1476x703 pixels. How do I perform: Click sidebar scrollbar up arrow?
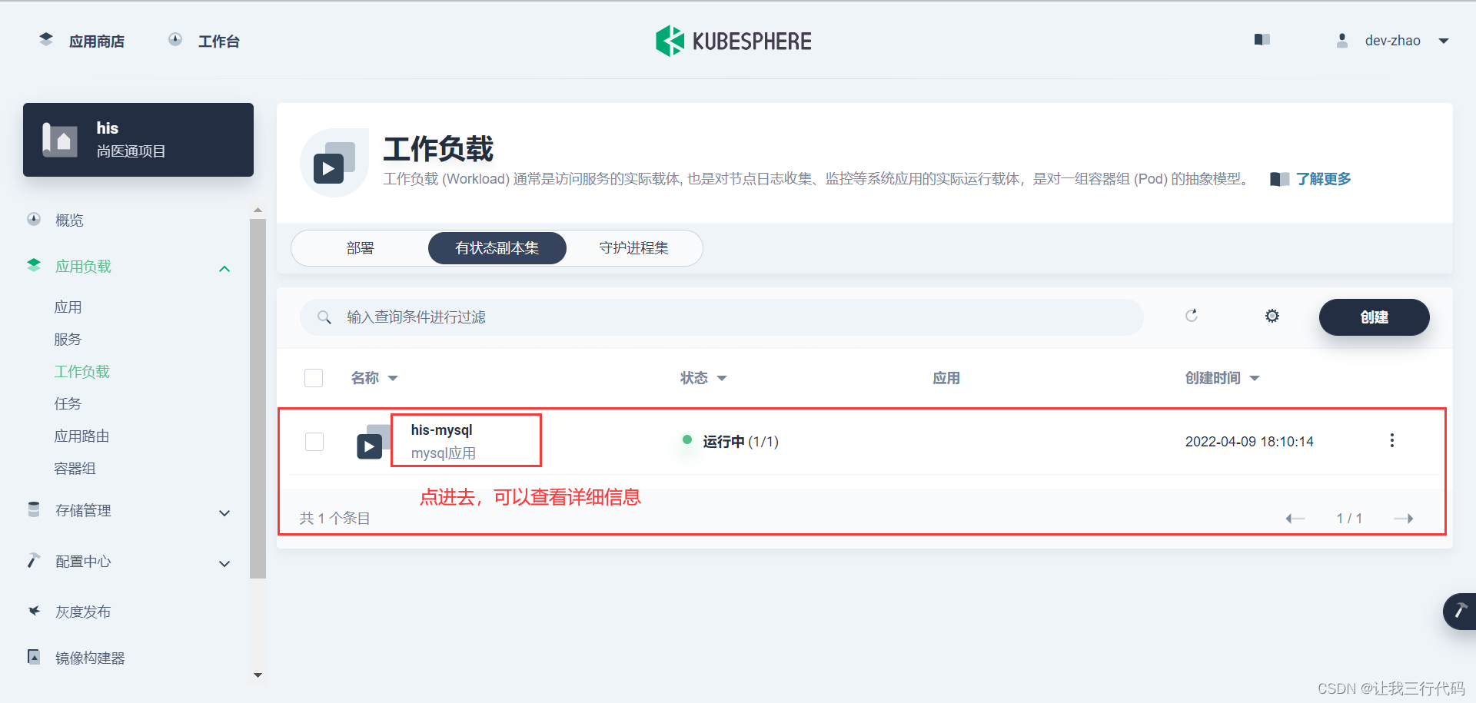pyautogui.click(x=258, y=210)
